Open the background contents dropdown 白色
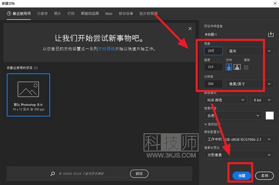 [233, 116]
